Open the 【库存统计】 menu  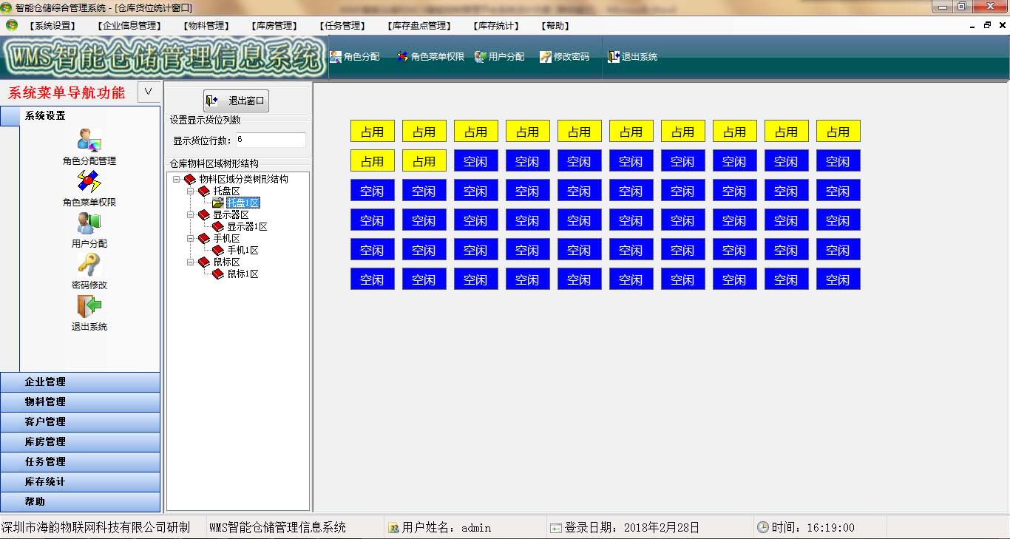point(496,26)
